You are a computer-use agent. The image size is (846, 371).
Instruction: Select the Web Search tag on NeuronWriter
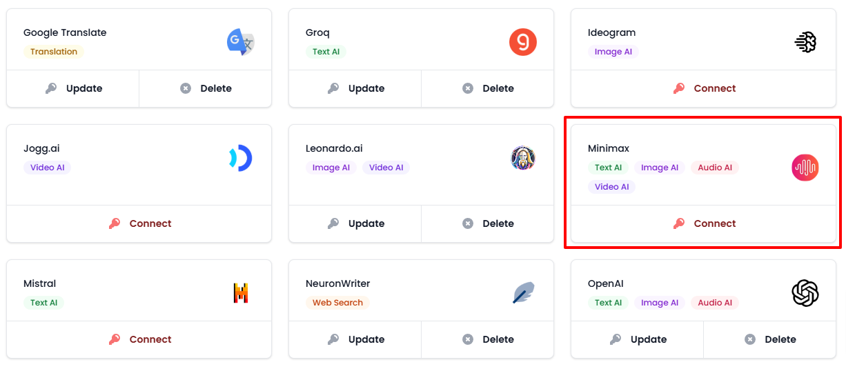(x=337, y=303)
